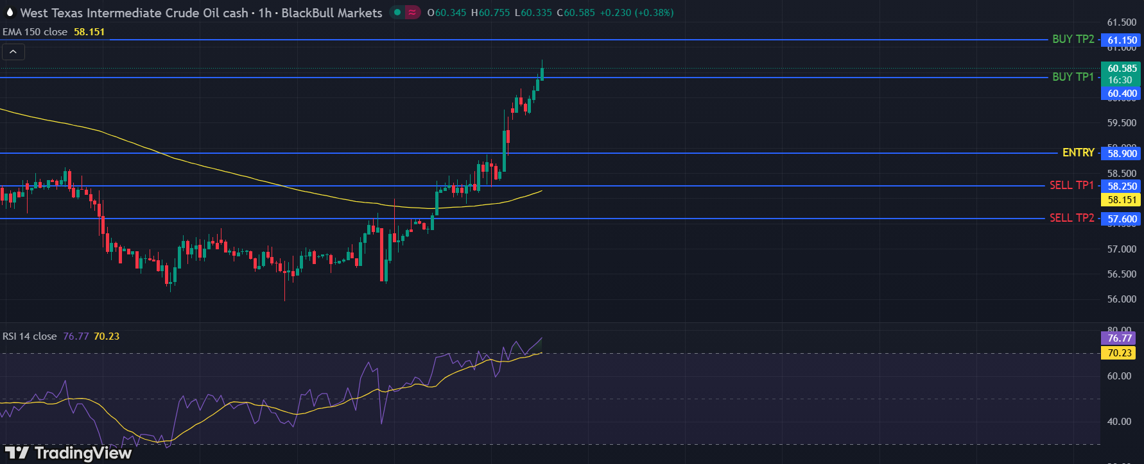Select the EMA 150 close indicator legend
This screenshot has width=1144, height=464.
coord(35,32)
